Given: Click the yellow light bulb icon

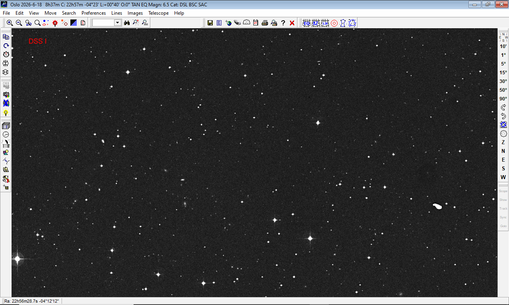Looking at the screenshot, I should (6, 113).
